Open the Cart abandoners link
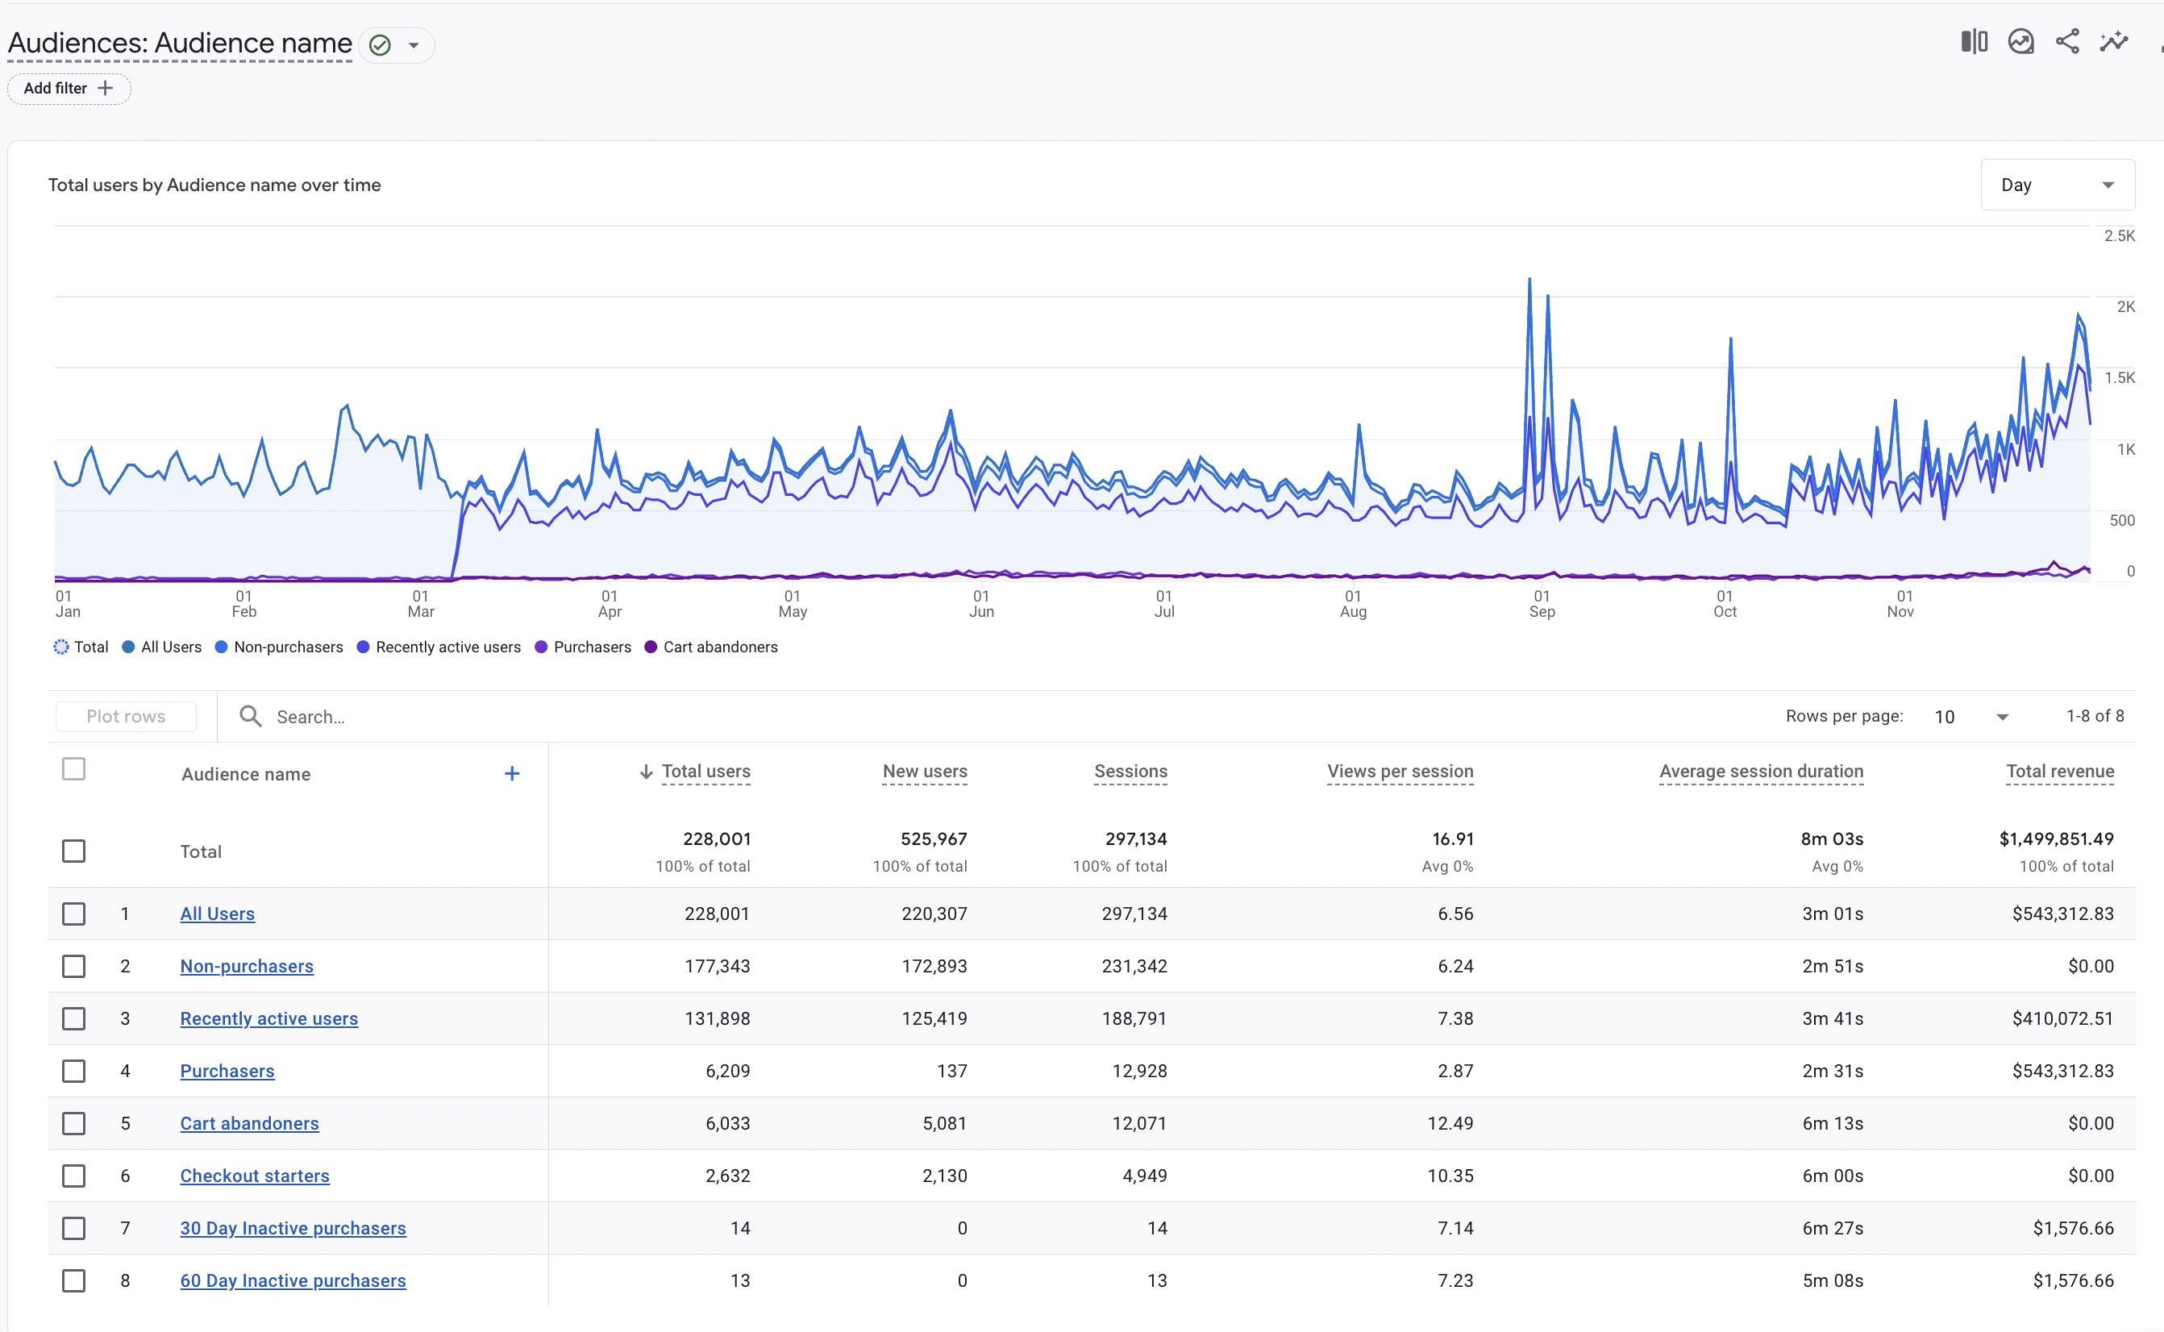2164x1332 pixels. tap(249, 1123)
